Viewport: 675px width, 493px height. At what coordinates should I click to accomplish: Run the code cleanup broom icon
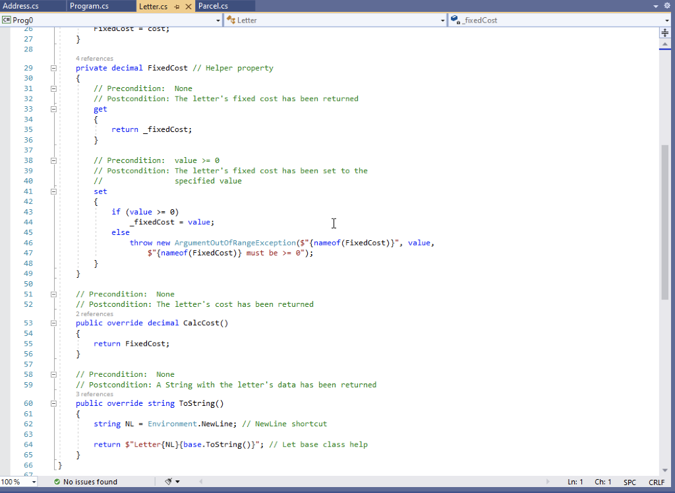[168, 481]
